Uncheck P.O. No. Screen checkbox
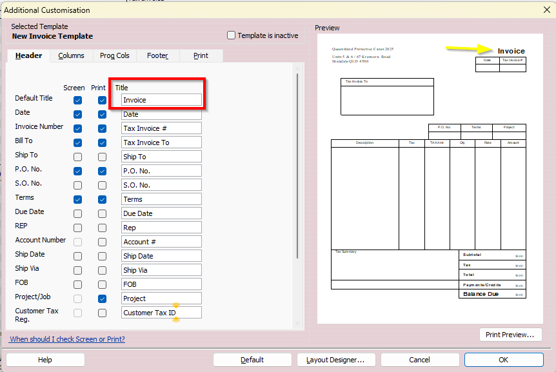 tap(77, 171)
